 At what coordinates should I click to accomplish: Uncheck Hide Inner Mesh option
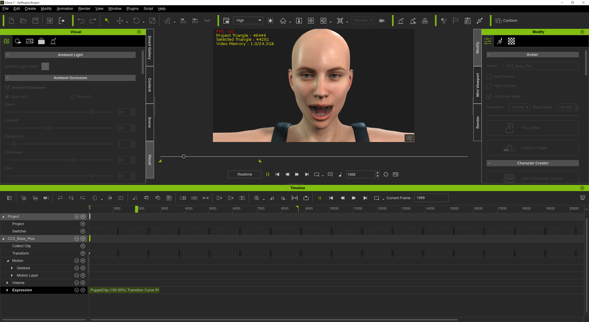click(489, 96)
